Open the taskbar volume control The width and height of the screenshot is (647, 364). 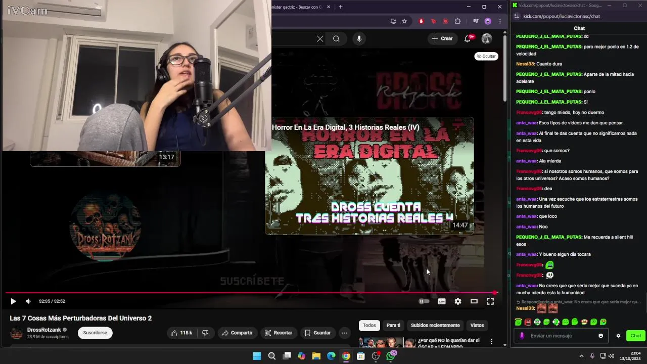pos(611,356)
